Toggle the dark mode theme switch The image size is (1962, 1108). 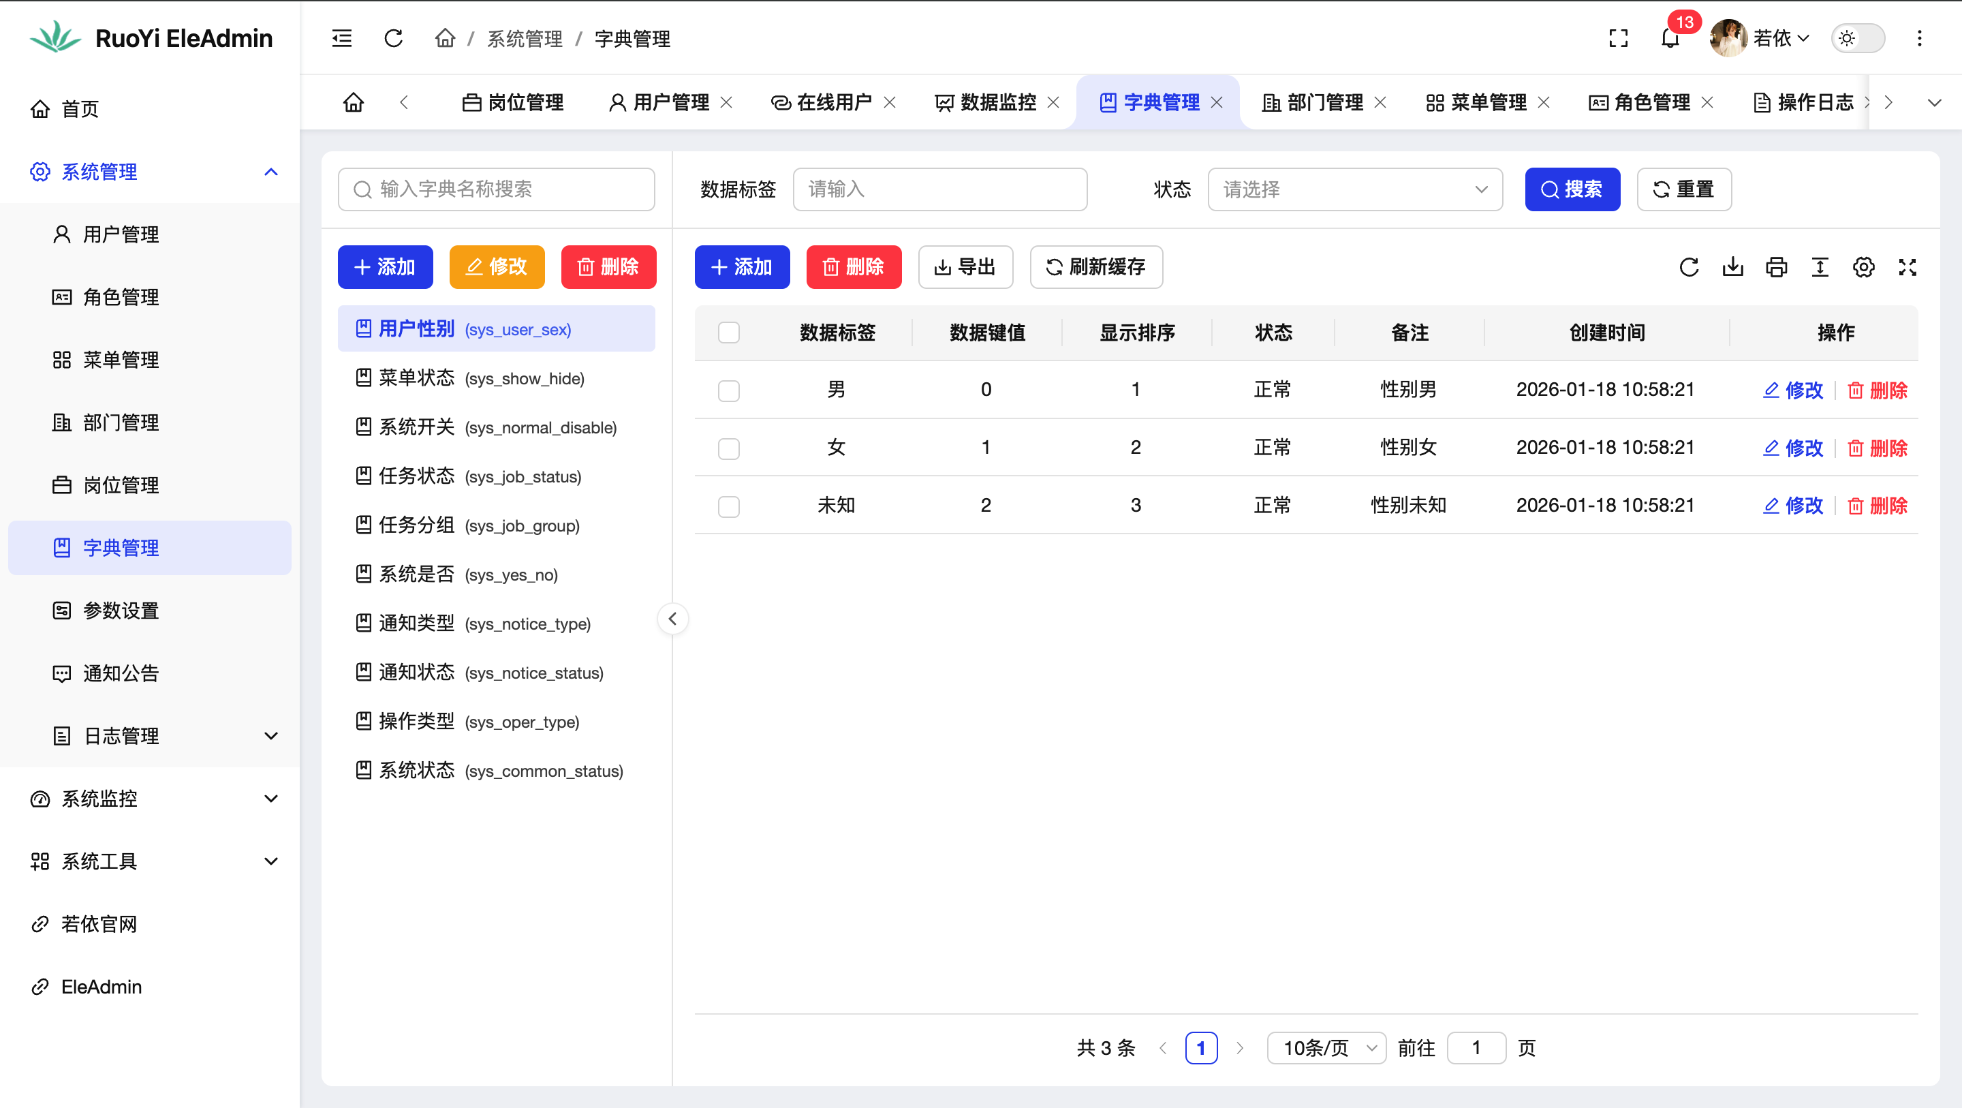pos(1857,38)
